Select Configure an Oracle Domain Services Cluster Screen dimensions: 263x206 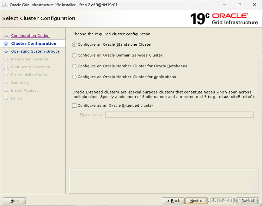[x=74, y=55]
